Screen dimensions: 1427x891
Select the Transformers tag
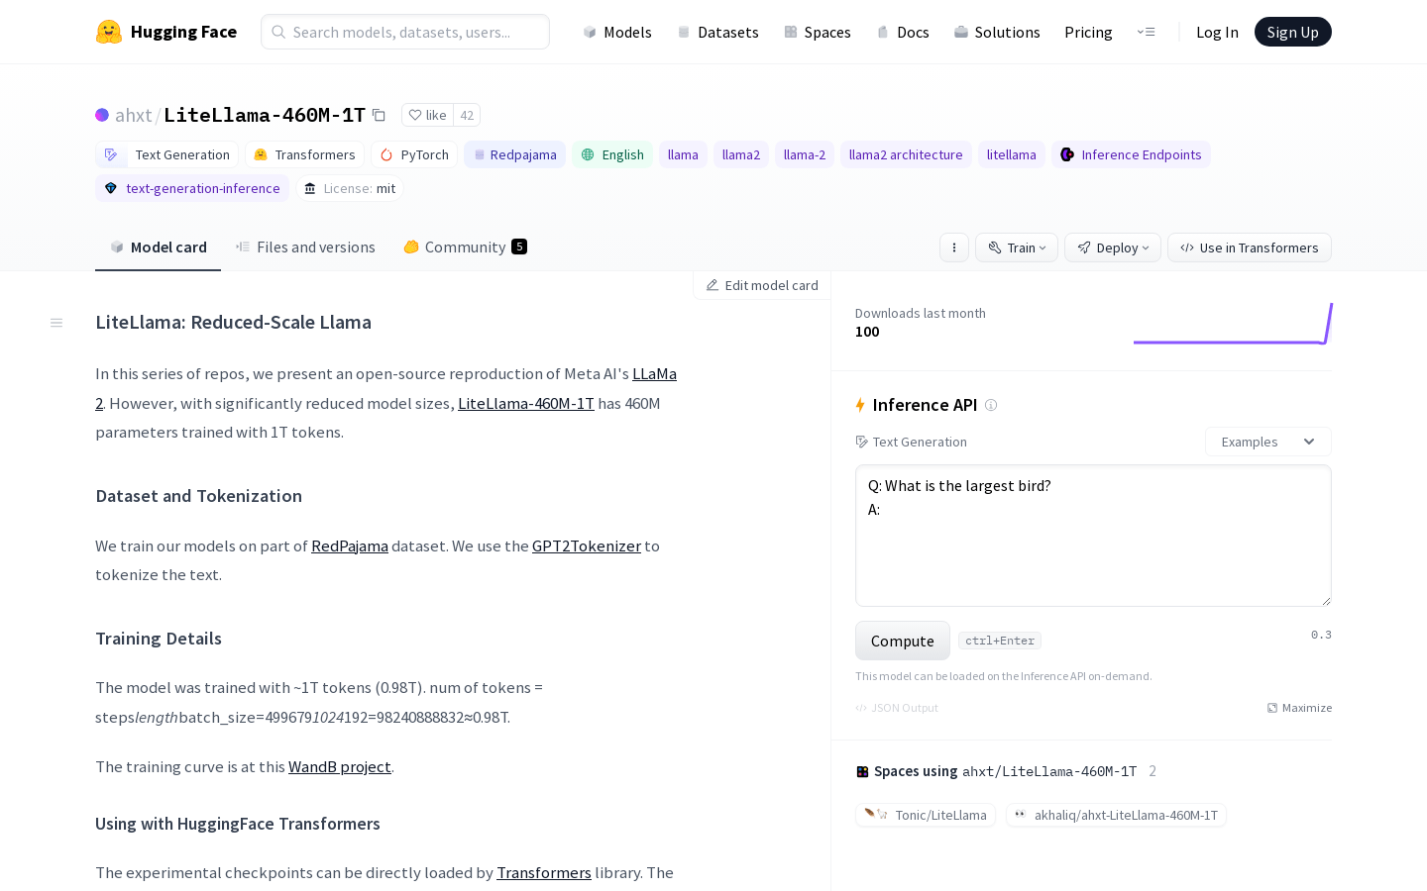[x=305, y=154]
